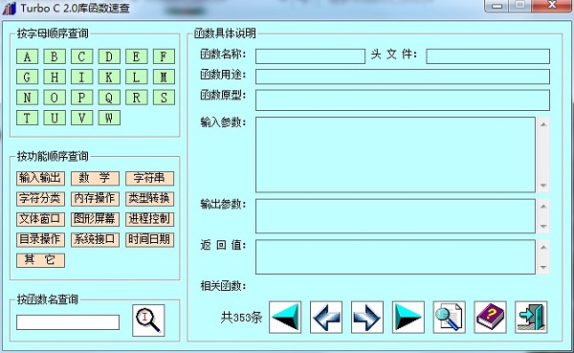Click the N letter button
Viewport: 574px width, 353px height.
(27, 98)
